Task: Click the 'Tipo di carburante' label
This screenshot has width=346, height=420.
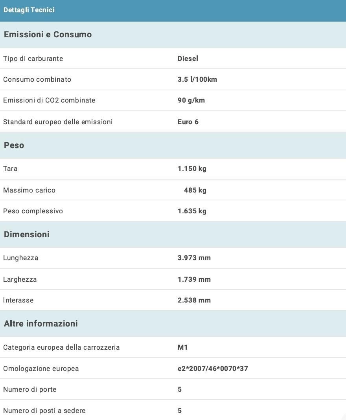Action: (x=33, y=59)
